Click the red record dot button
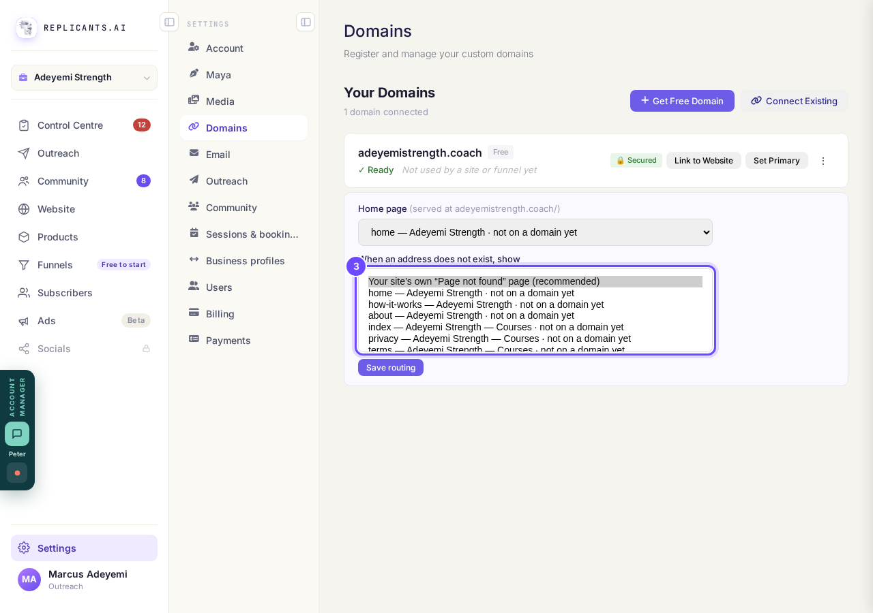The width and height of the screenshot is (873, 613). point(17,473)
